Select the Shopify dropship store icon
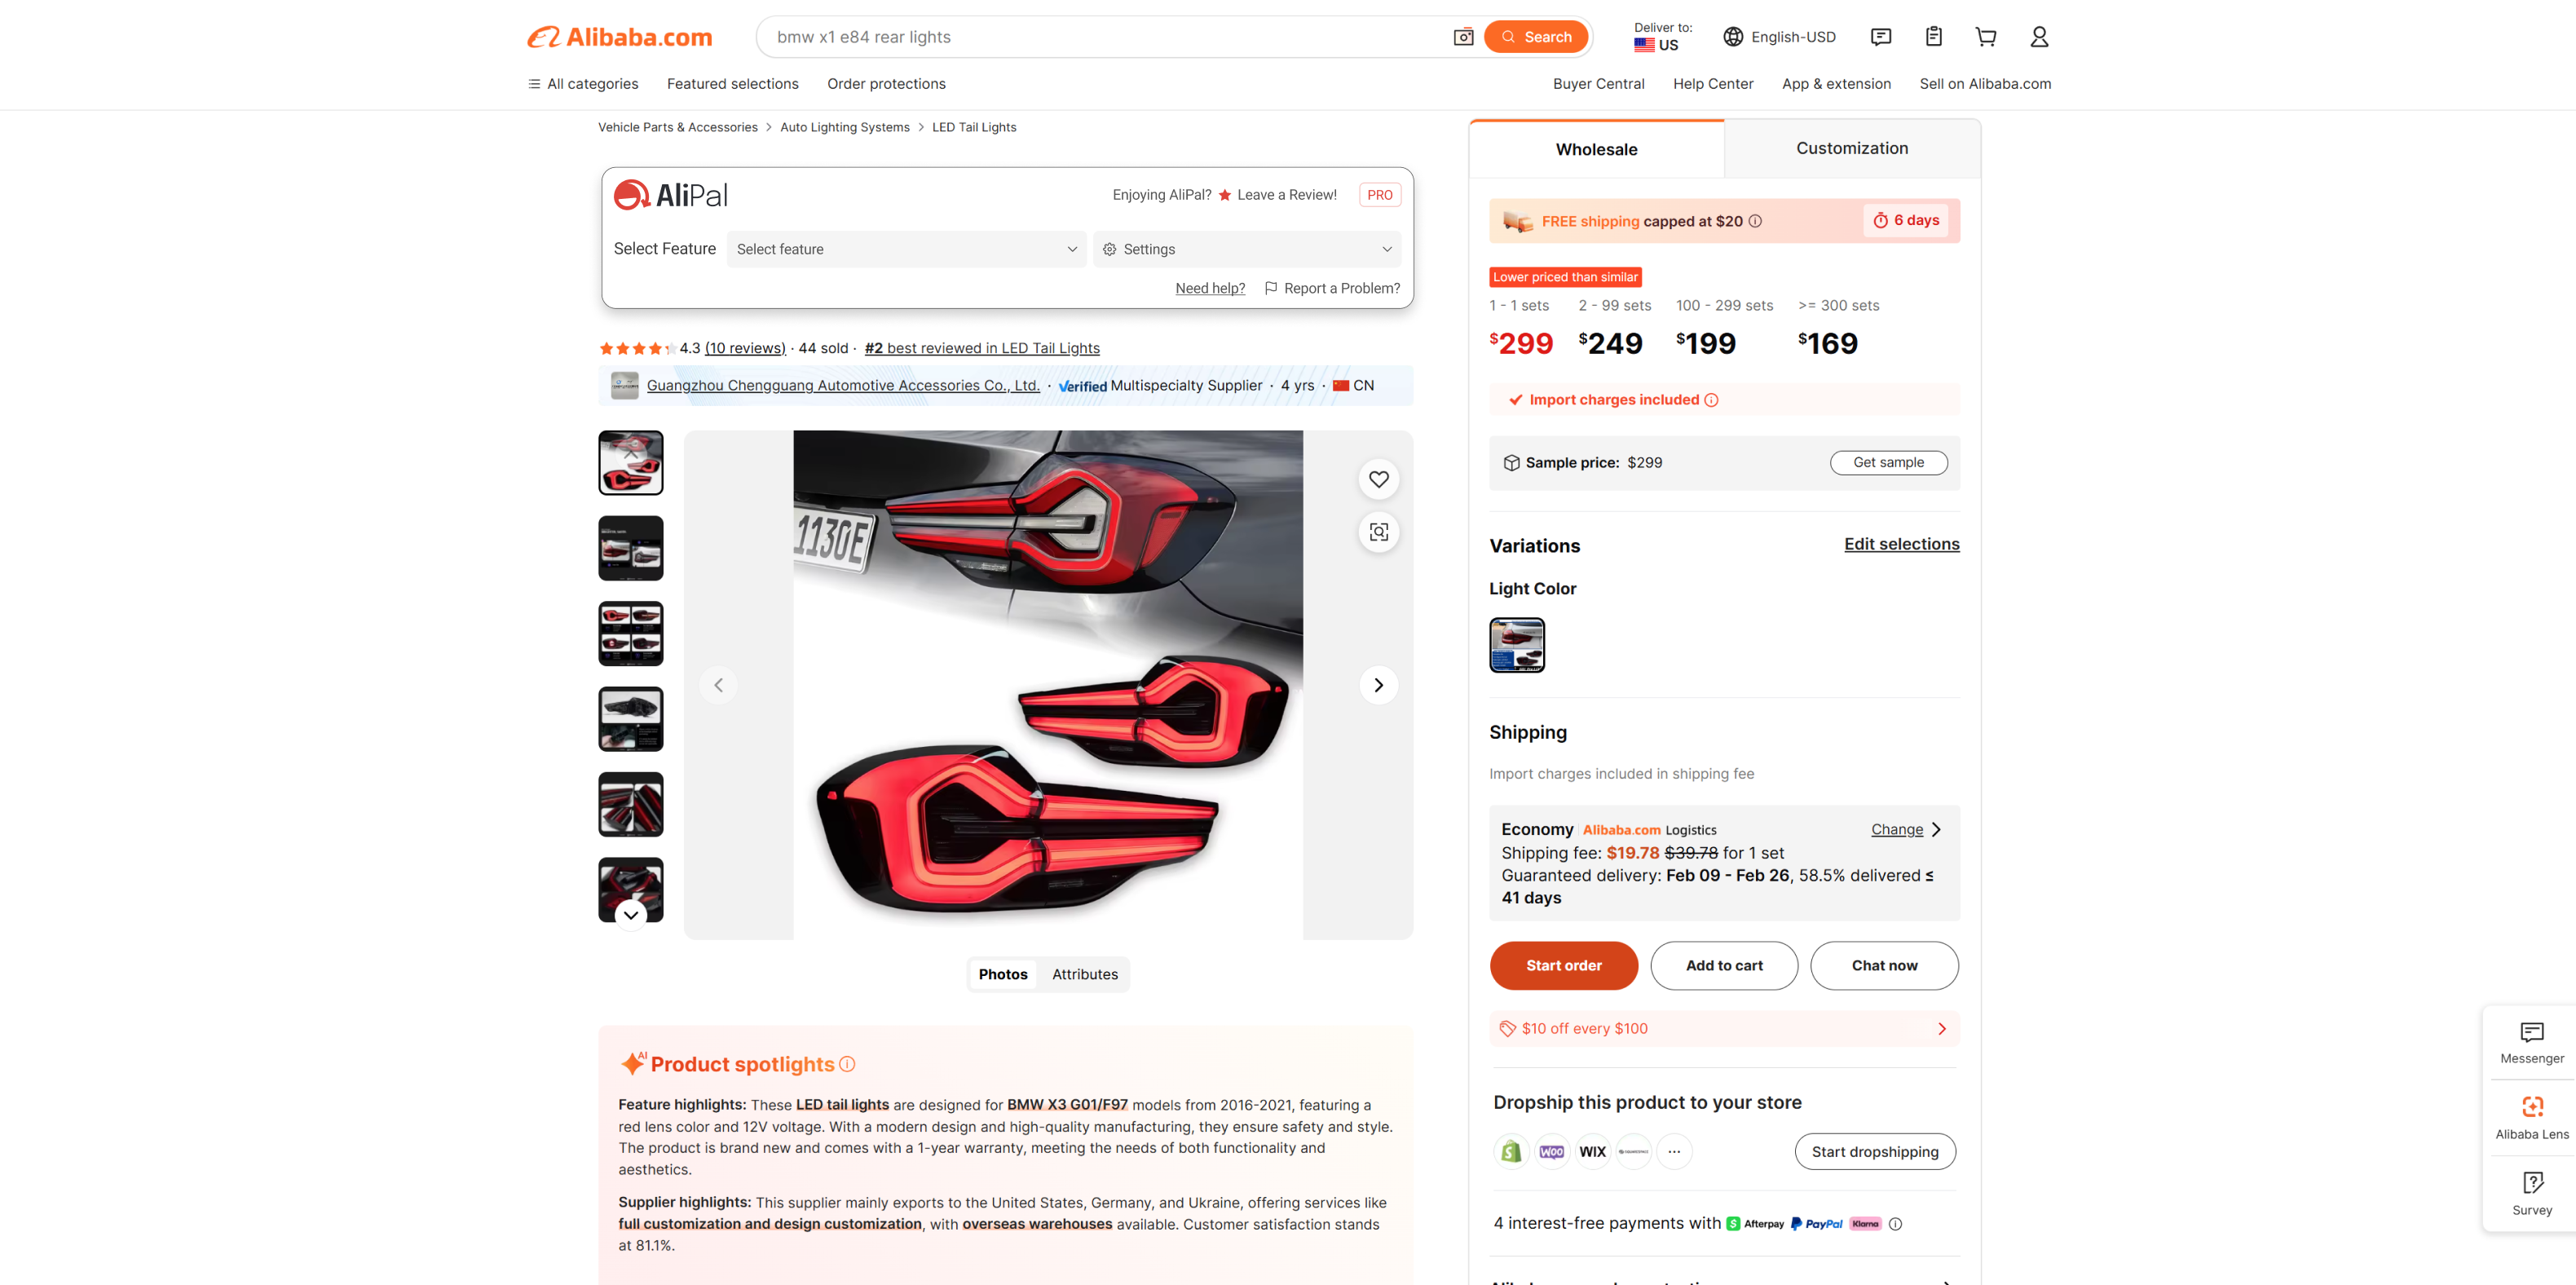 (1511, 1151)
